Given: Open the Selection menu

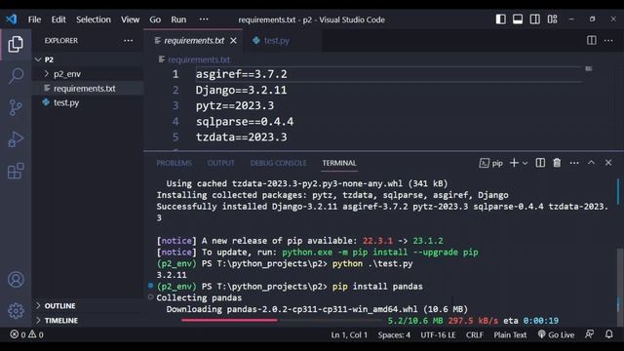Looking at the screenshot, I should pyautogui.click(x=94, y=19).
